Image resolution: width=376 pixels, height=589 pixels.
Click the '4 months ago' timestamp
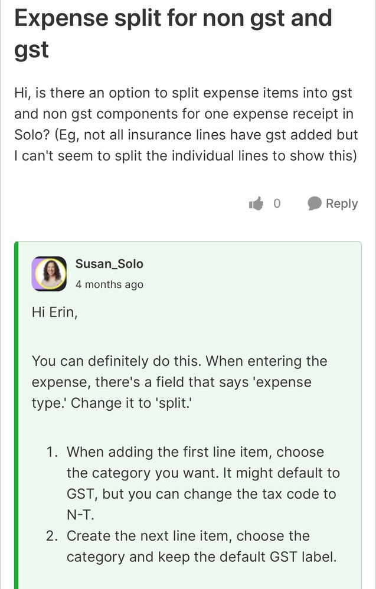109,284
